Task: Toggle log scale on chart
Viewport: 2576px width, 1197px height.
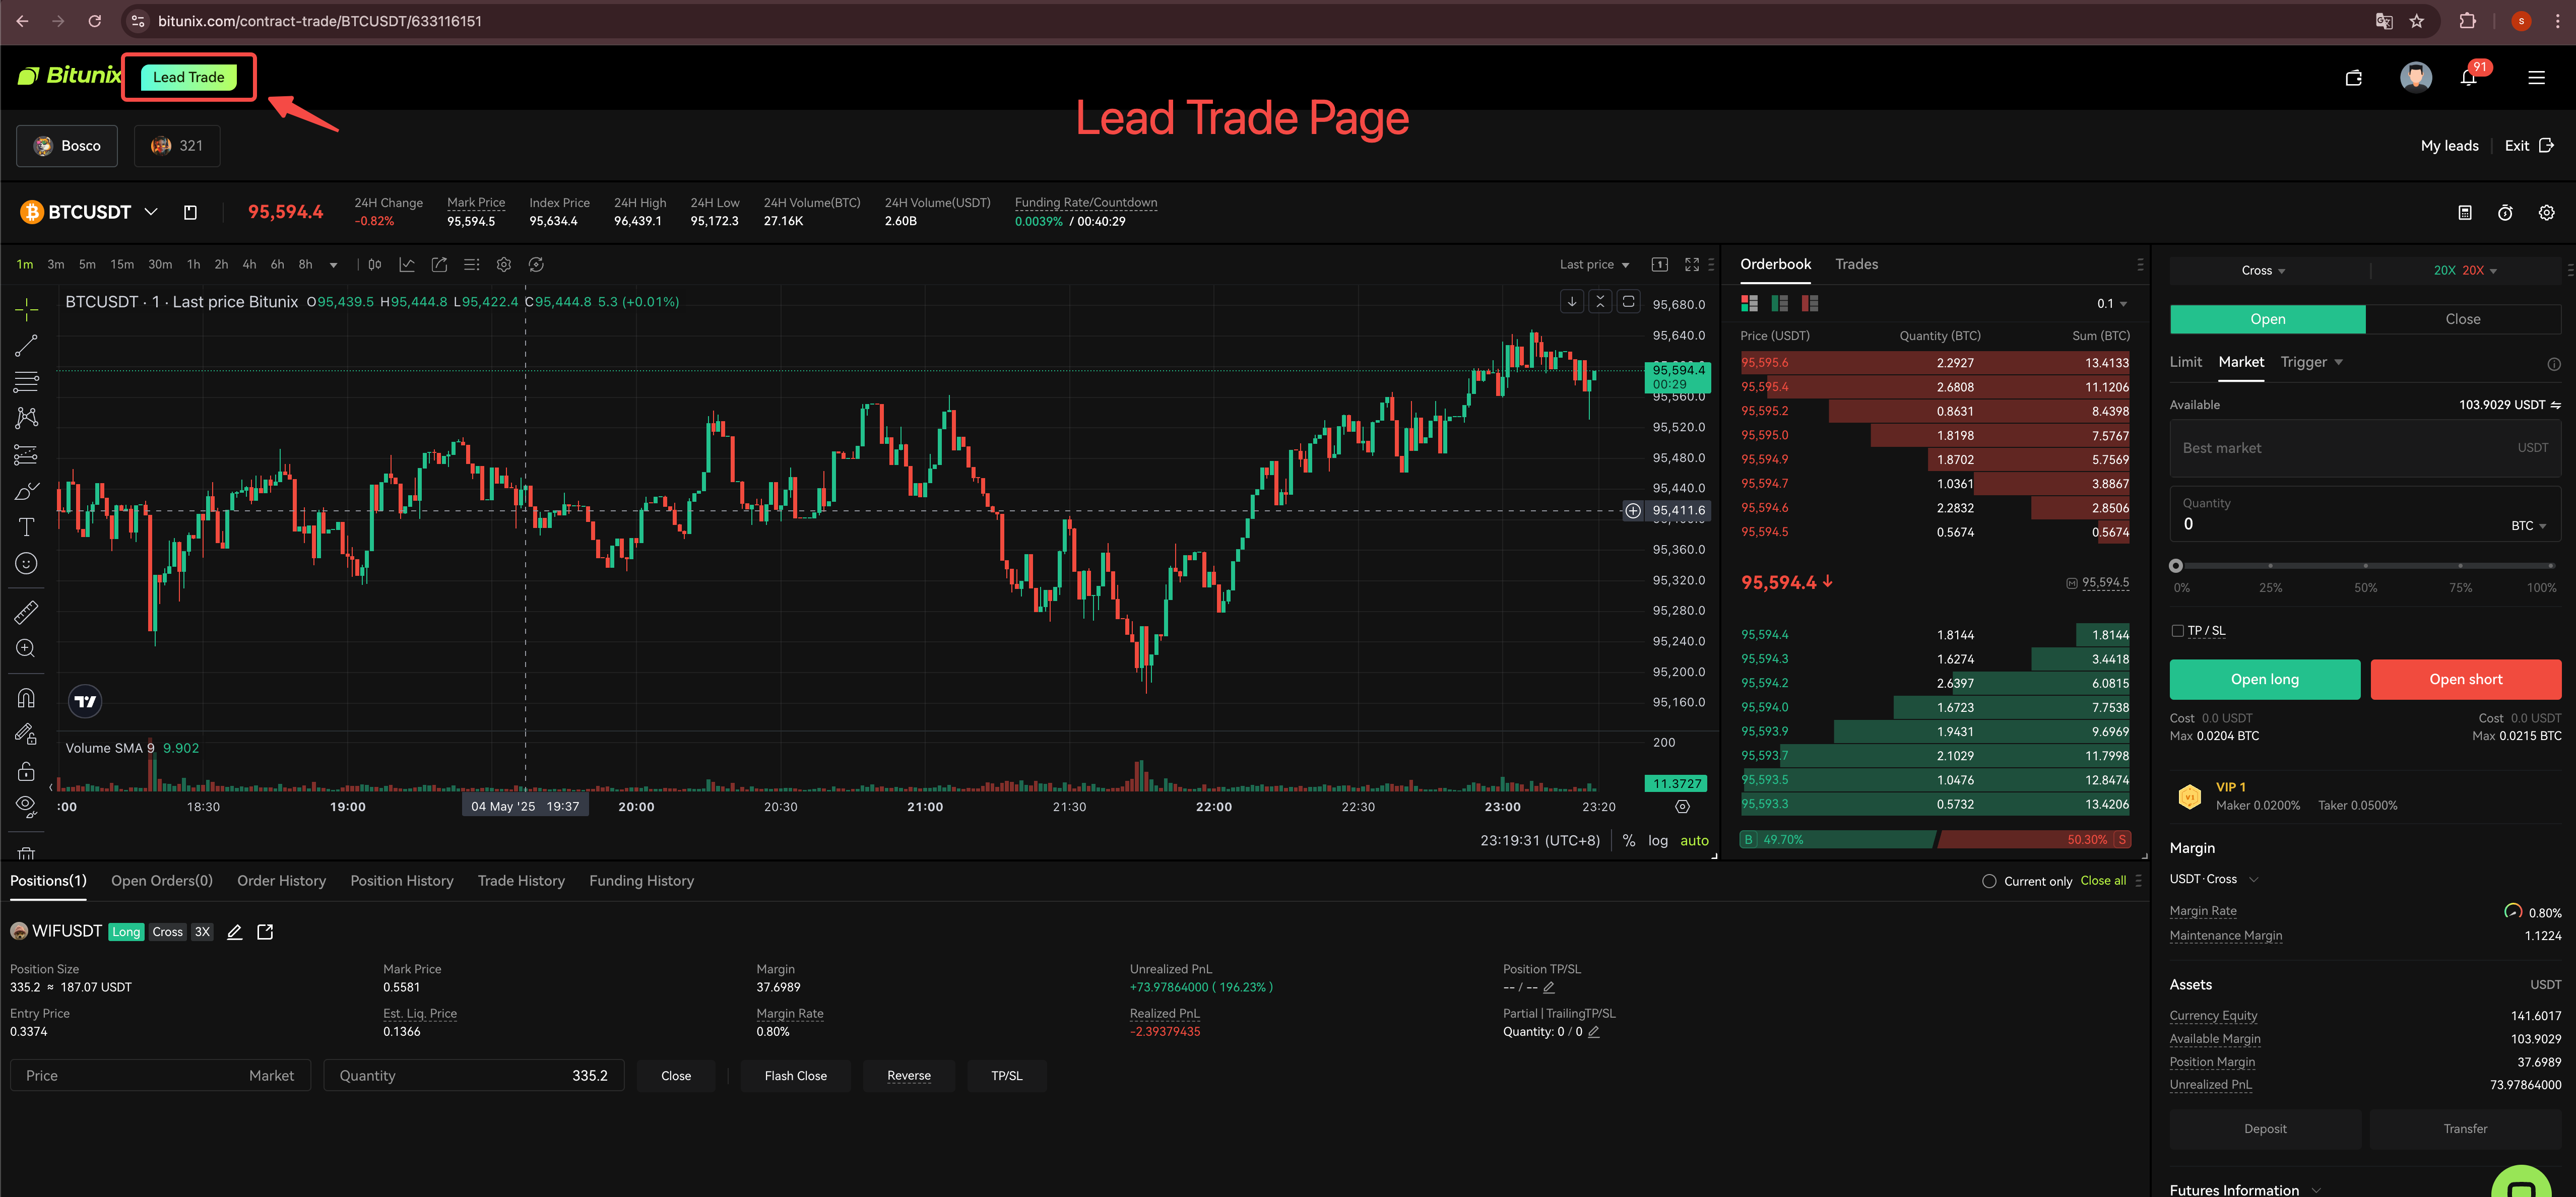Action: click(x=1658, y=841)
